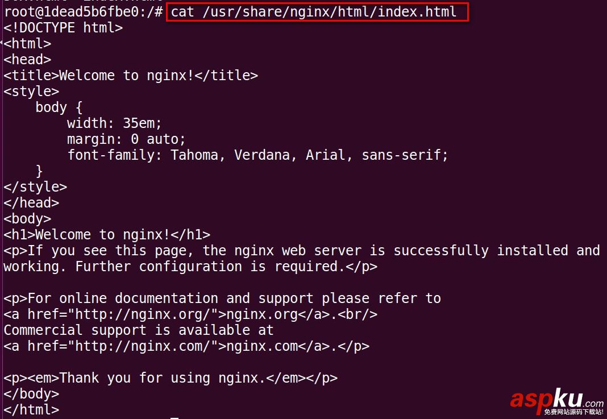Image resolution: width=607 pixels, height=419 pixels.
Task: Click the closing </head> tag
Action: click(31, 202)
